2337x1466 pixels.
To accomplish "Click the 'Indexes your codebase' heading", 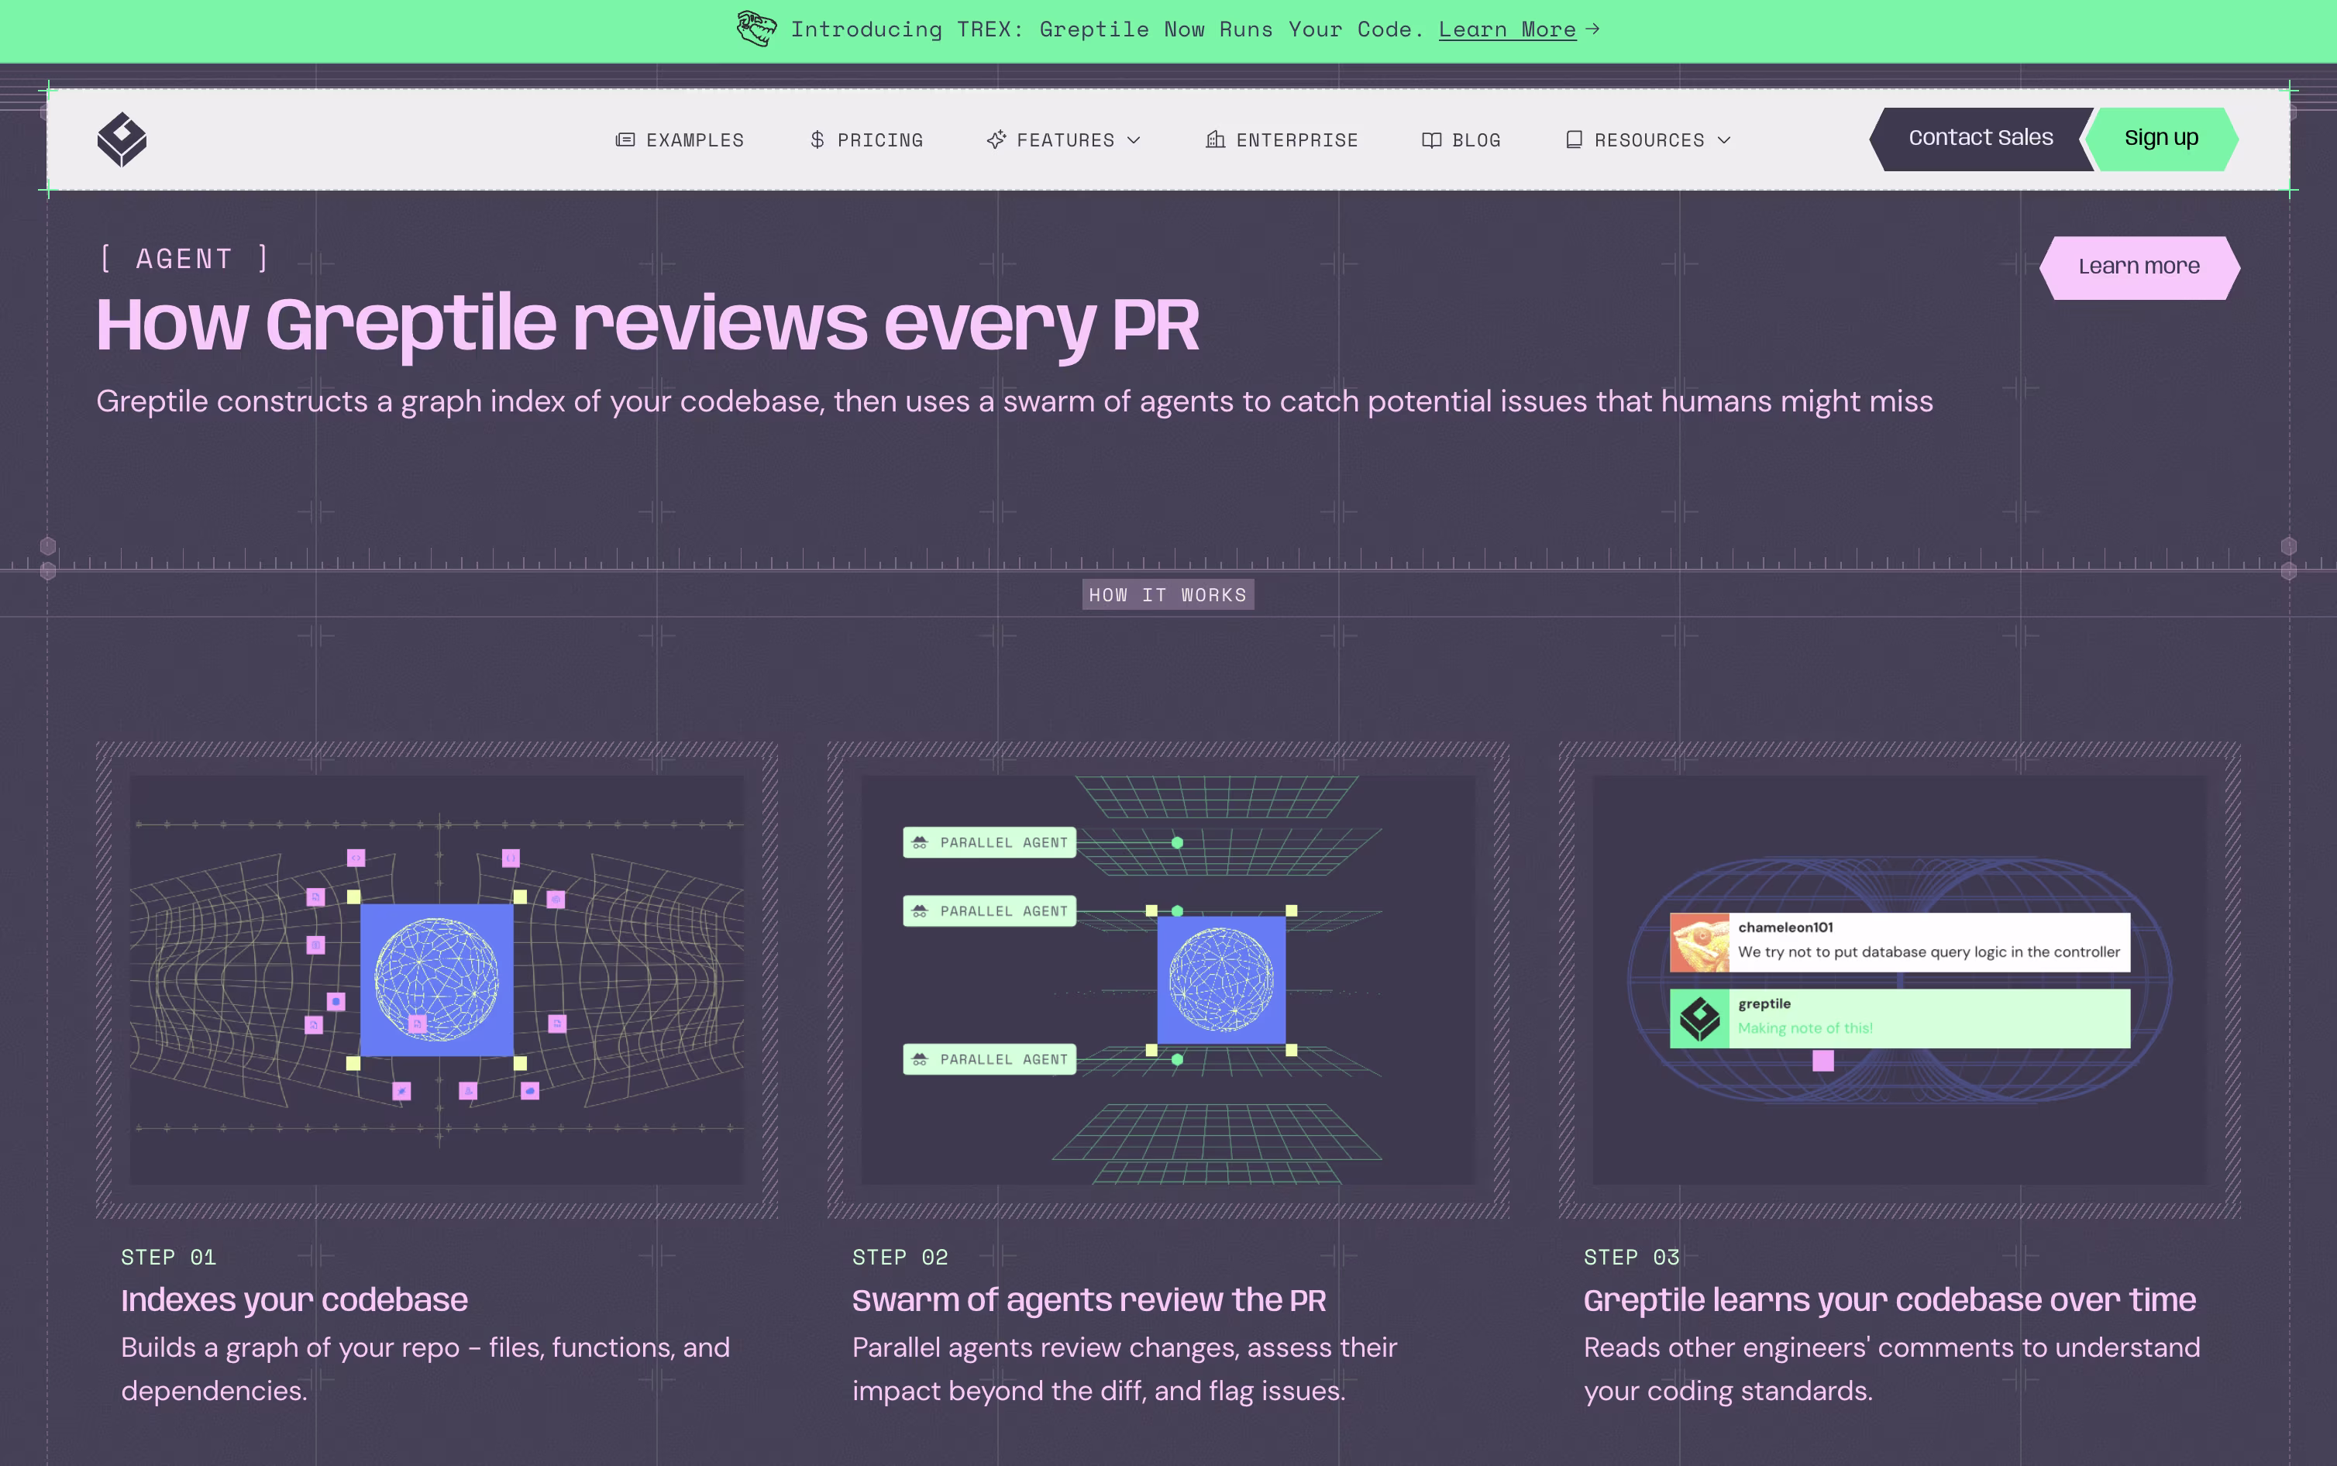I will click(x=294, y=1300).
